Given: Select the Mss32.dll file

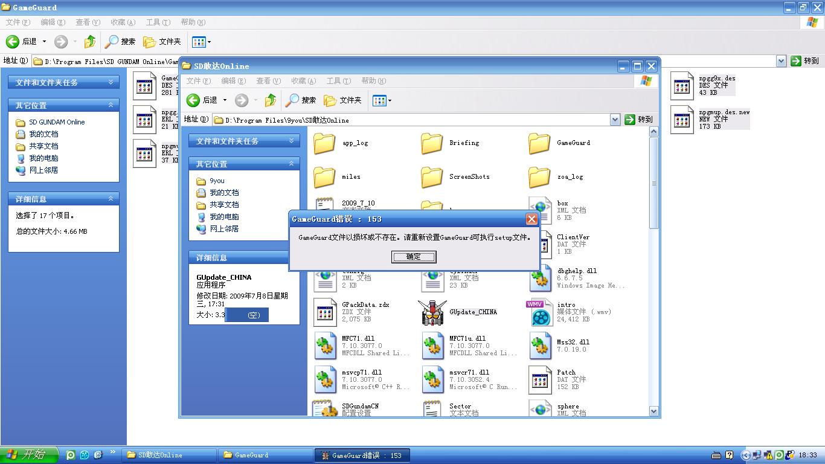Looking at the screenshot, I should [x=539, y=346].
